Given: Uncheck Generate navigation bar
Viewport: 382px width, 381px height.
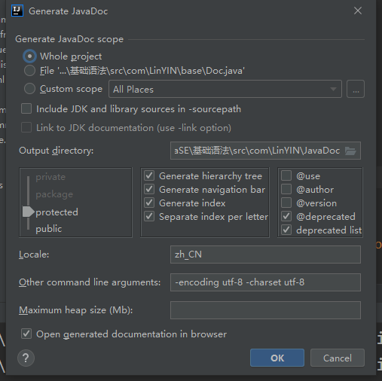Looking at the screenshot, I should click(149, 189).
